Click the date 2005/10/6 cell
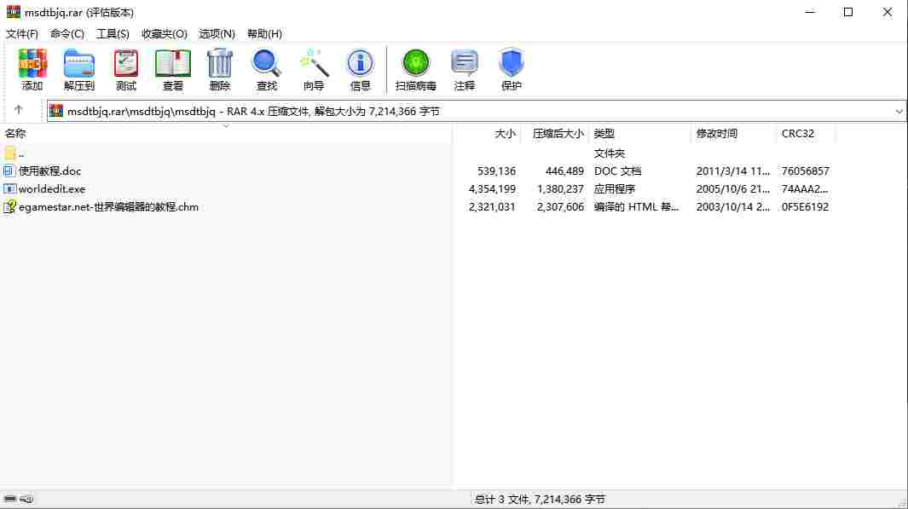The image size is (908, 509). [x=733, y=188]
